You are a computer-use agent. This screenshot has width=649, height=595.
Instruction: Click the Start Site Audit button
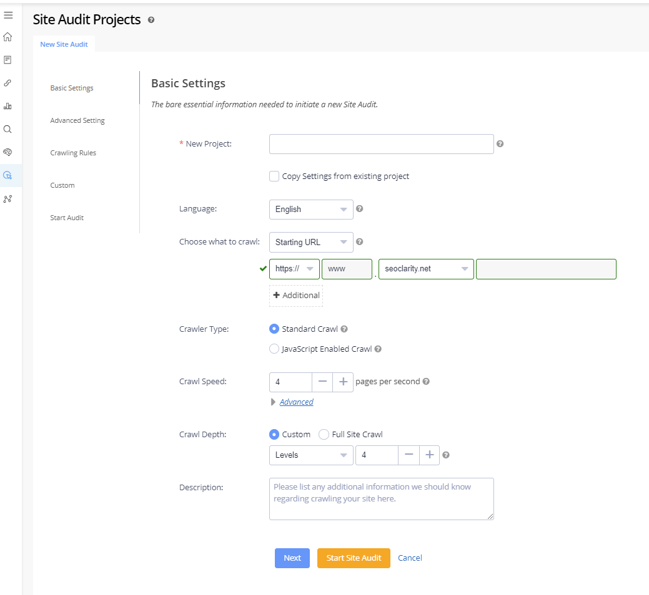click(354, 558)
